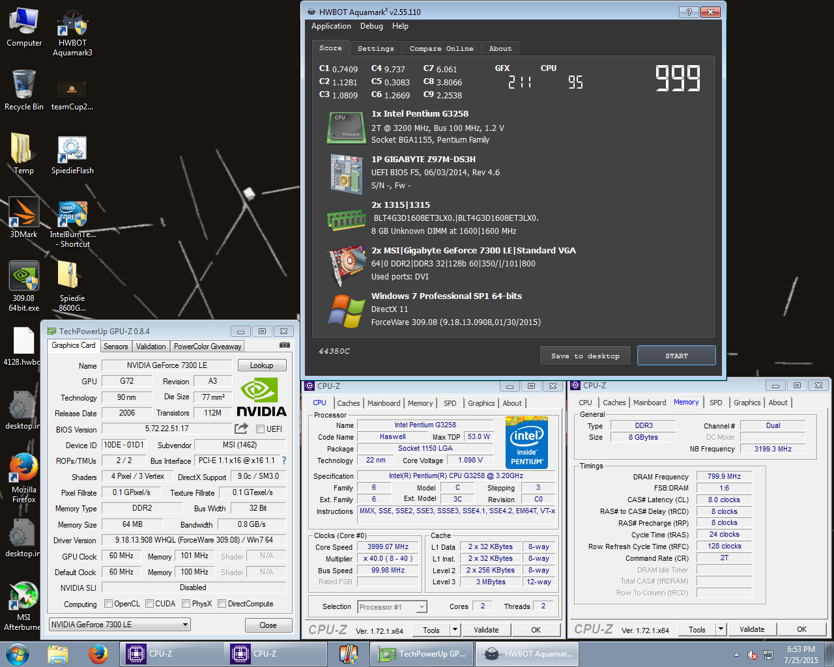Viewport: 834px width, 667px height.
Task: Switch to Caches tab in left CPU-Z
Action: (x=349, y=403)
